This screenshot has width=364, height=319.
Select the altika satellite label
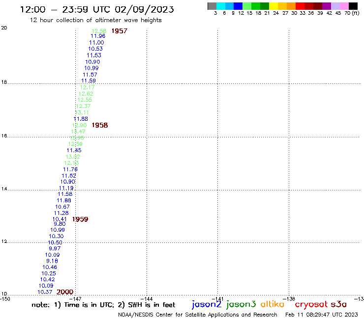[x=273, y=304]
